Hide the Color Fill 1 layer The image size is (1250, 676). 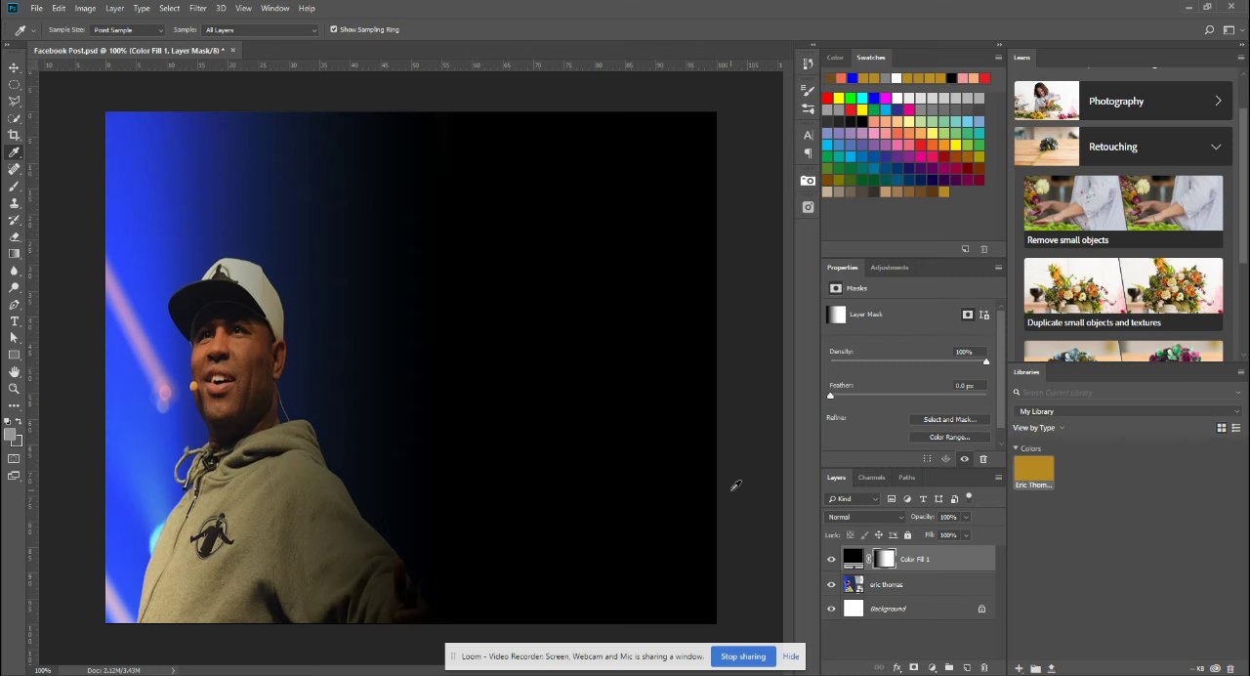tap(831, 559)
